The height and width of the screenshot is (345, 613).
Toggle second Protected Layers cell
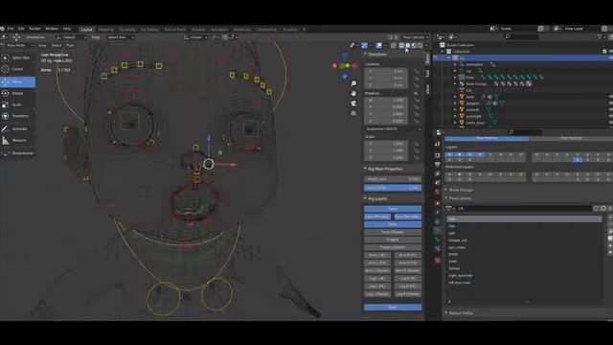[460, 174]
